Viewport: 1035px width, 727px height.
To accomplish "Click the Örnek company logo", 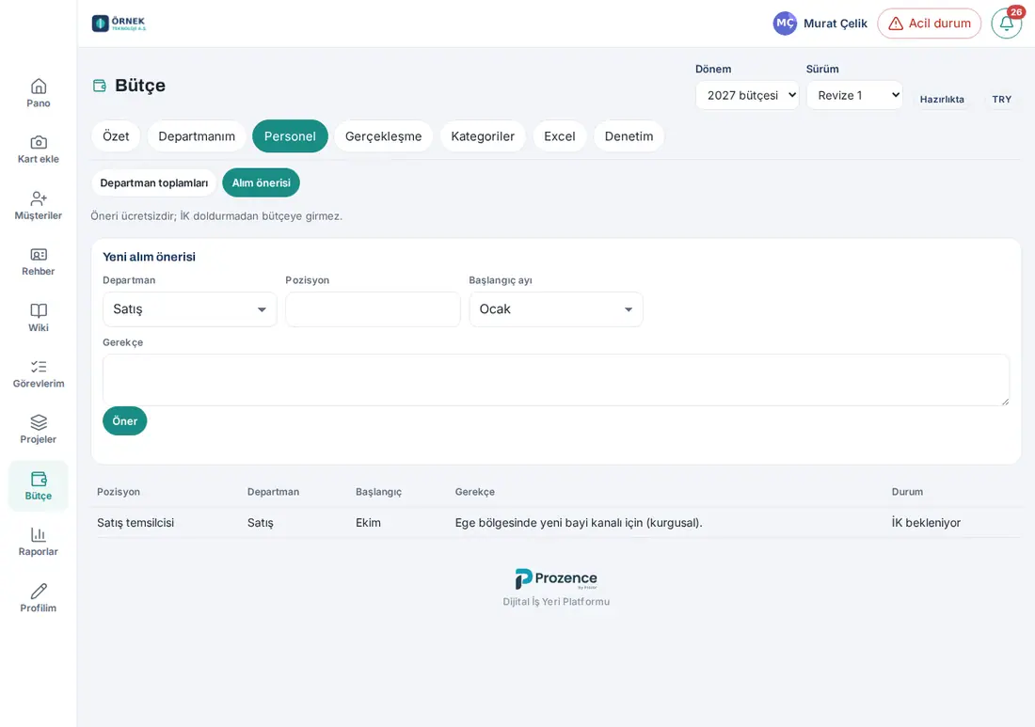I will [x=119, y=24].
